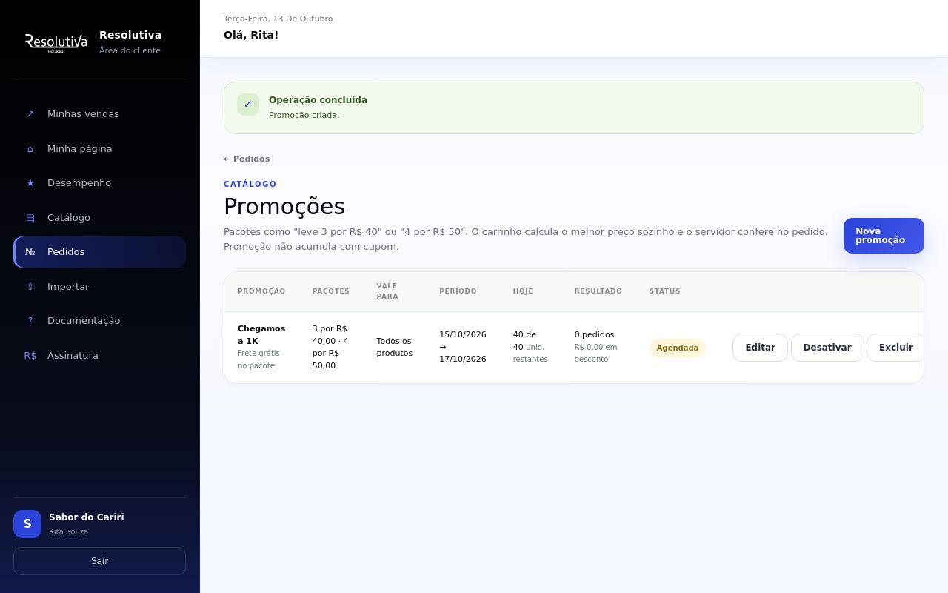Click the Minha página home icon
This screenshot has height=593, width=948.
click(x=30, y=149)
